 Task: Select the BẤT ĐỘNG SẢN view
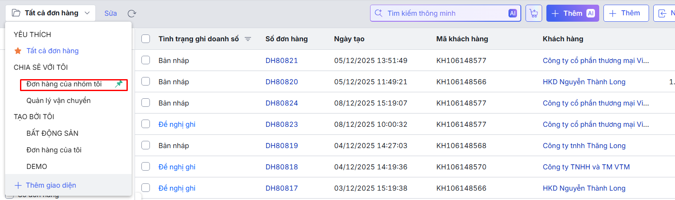(52, 134)
